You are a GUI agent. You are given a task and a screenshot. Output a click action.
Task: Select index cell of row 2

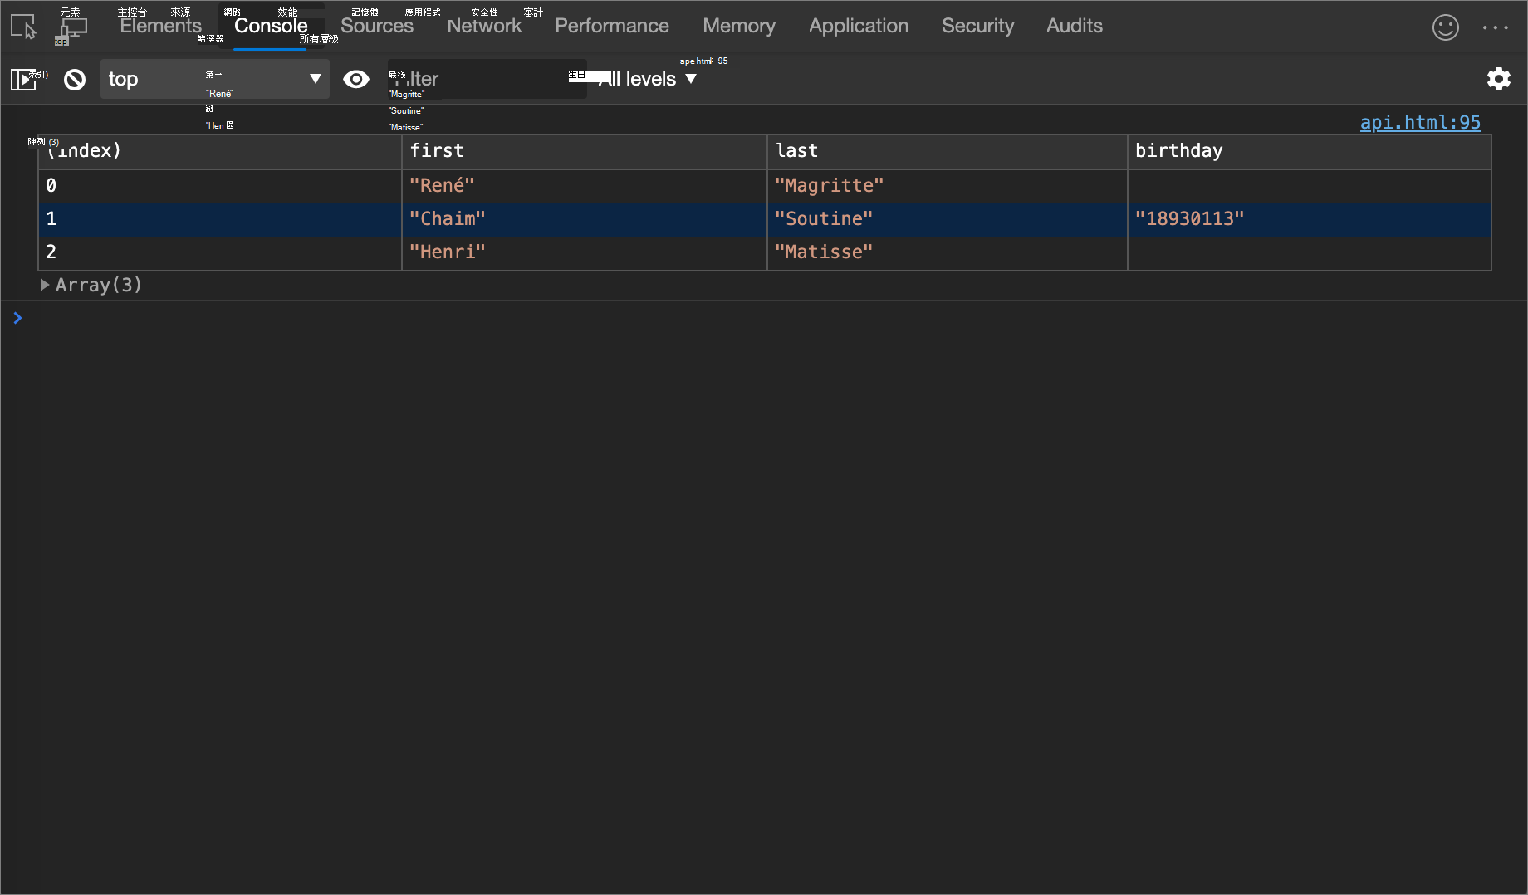(220, 252)
